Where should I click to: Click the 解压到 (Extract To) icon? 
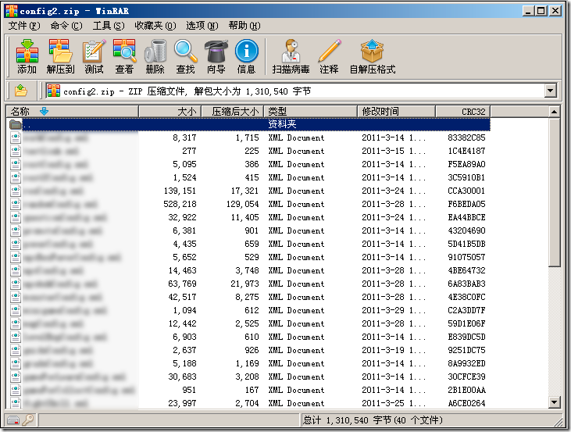tap(60, 56)
